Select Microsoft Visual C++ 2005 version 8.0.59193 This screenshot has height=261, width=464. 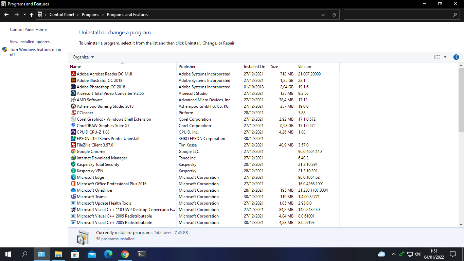204,223
